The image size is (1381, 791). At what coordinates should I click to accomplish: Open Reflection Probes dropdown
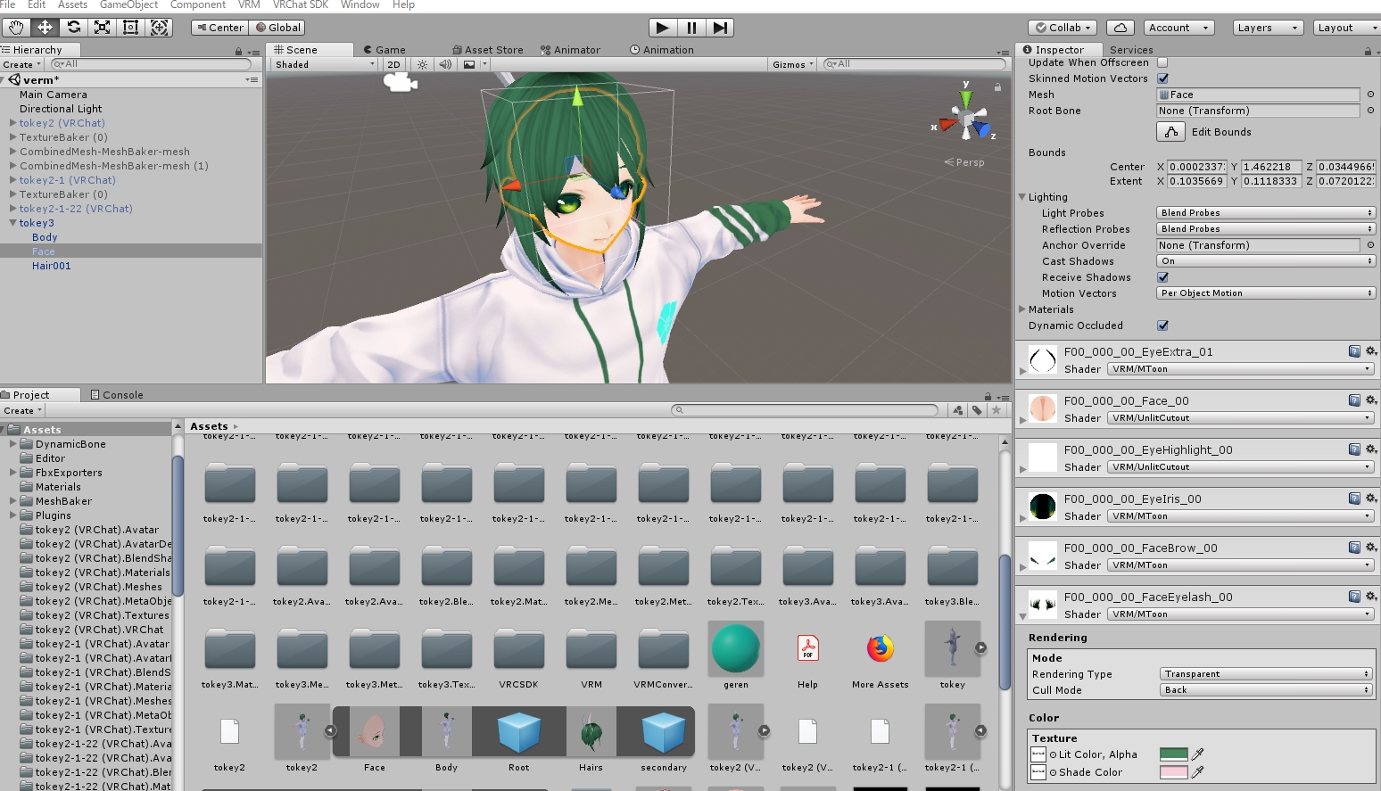pyautogui.click(x=1265, y=229)
